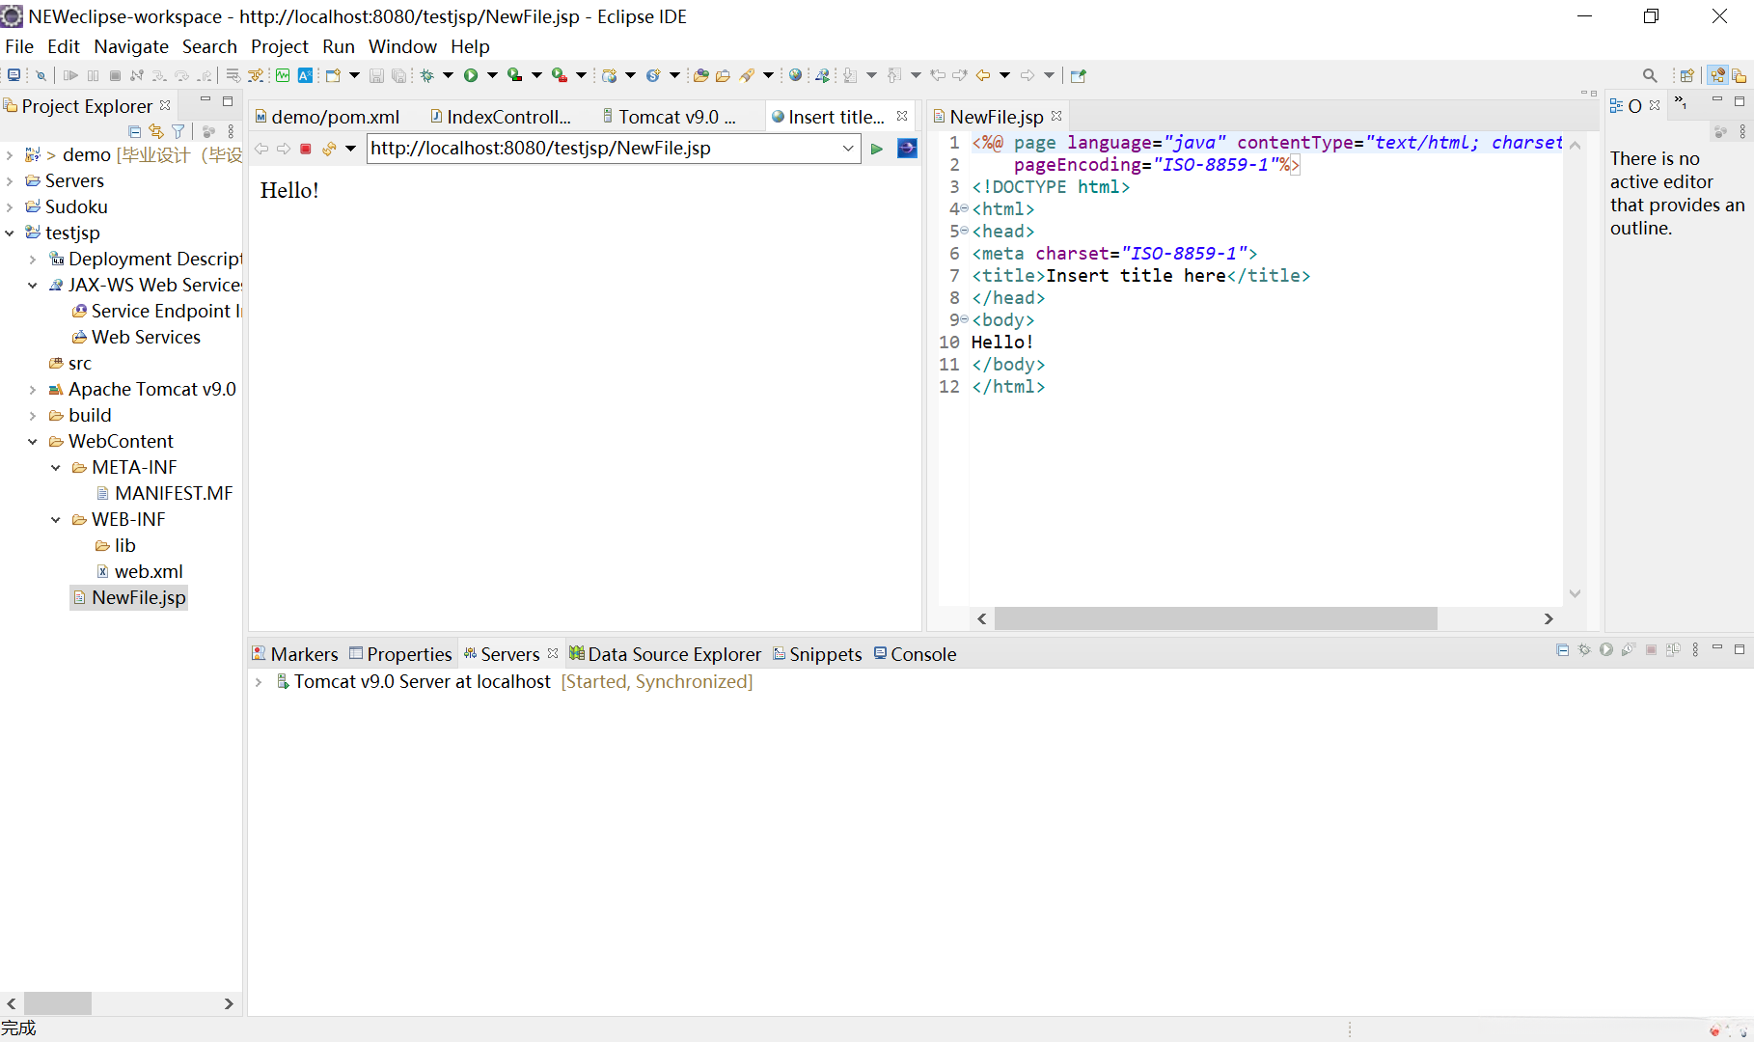Screen dimensions: 1754x1042
Task: Collapse All in Project Explorer toolbar
Action: [134, 131]
